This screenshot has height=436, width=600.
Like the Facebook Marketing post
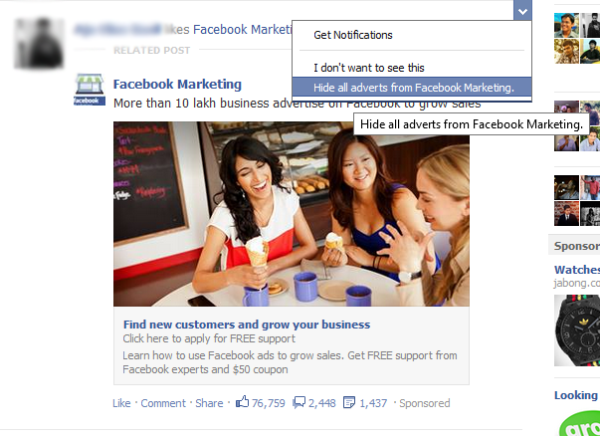click(x=121, y=403)
